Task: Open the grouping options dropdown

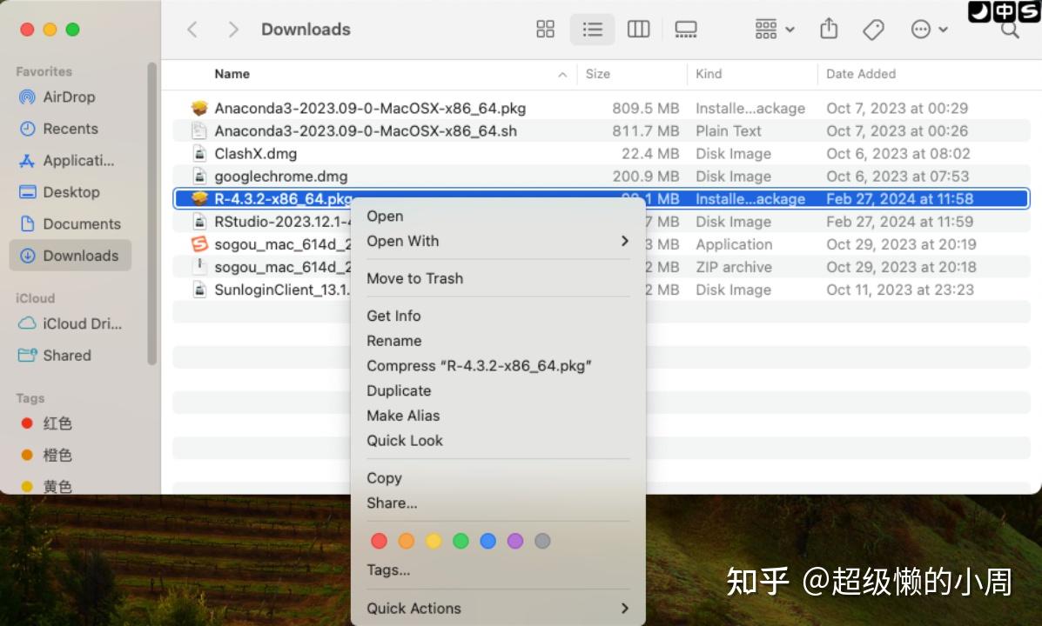Action: point(771,29)
